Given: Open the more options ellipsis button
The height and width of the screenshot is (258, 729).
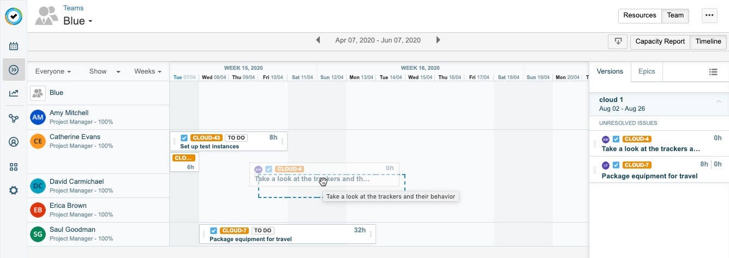Looking at the screenshot, I should 709,15.
